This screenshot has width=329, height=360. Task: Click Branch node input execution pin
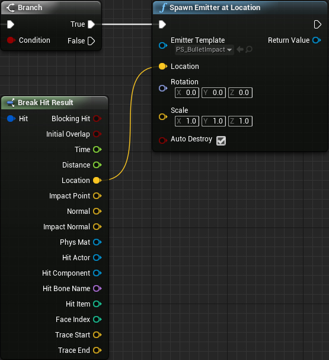(11, 24)
